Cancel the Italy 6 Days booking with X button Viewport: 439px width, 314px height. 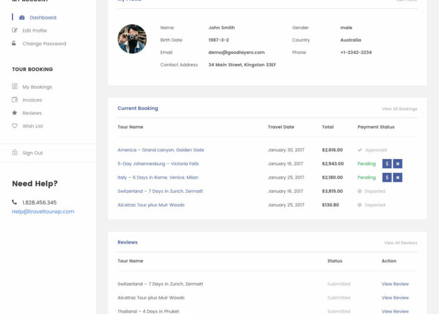[x=398, y=178]
